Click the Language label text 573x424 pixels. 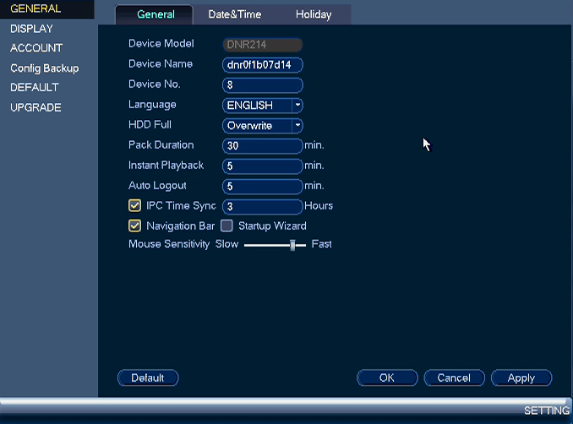click(x=152, y=105)
